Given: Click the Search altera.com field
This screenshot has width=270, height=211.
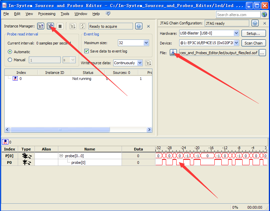Looking at the screenshot, I should click(238, 14).
